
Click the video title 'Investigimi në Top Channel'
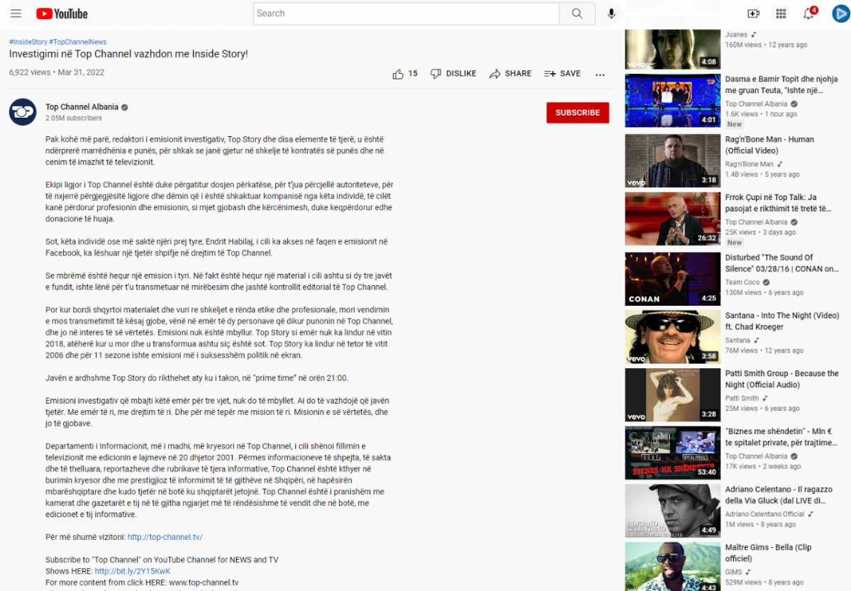pyautogui.click(x=128, y=54)
